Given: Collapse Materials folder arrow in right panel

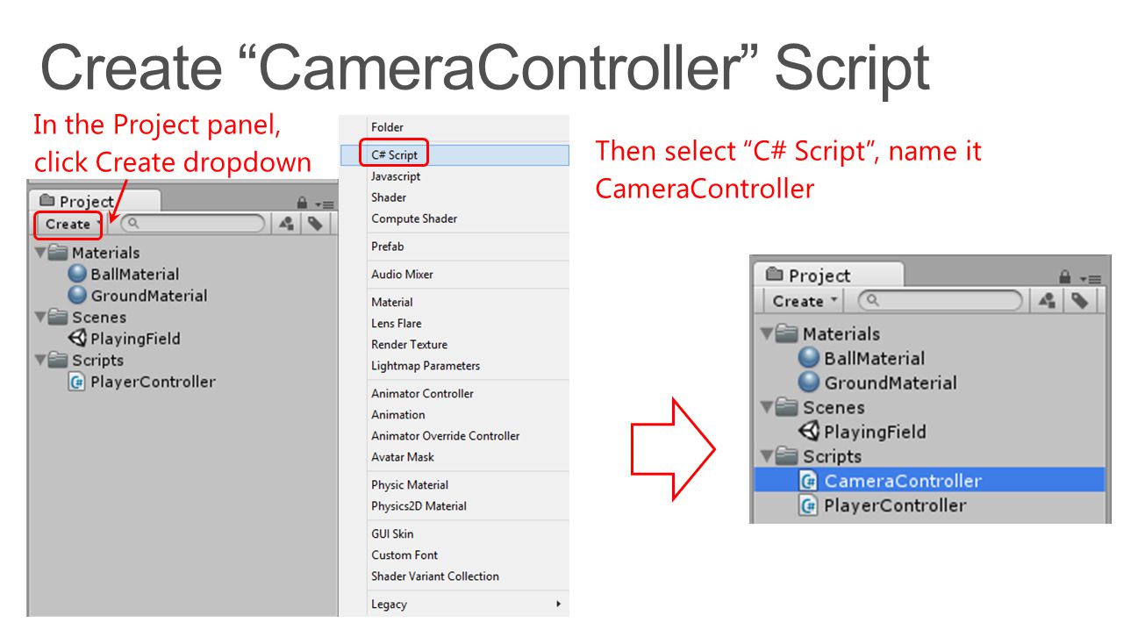Looking at the screenshot, I should 767,333.
